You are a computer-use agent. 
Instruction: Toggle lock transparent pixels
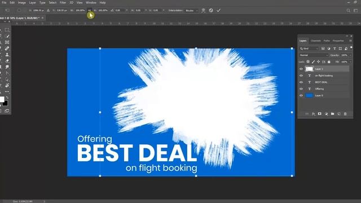pyautogui.click(x=308, y=61)
